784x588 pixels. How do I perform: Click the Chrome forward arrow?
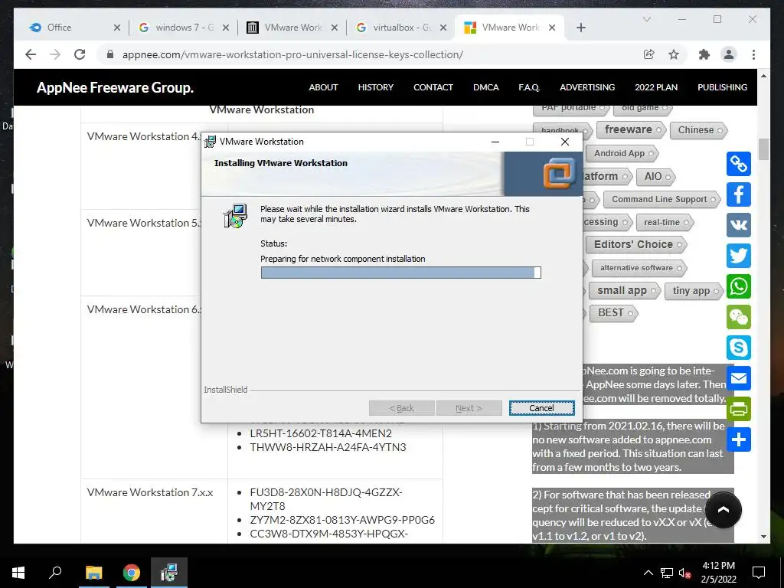click(55, 54)
